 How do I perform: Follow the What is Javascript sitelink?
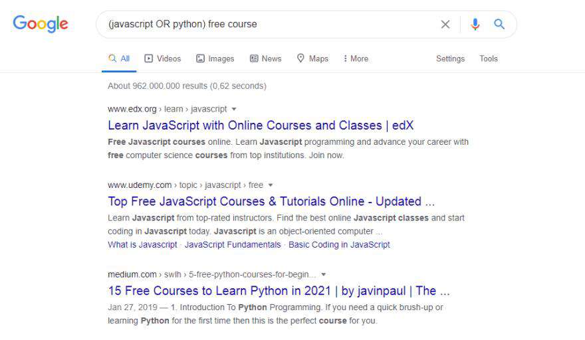(142, 245)
